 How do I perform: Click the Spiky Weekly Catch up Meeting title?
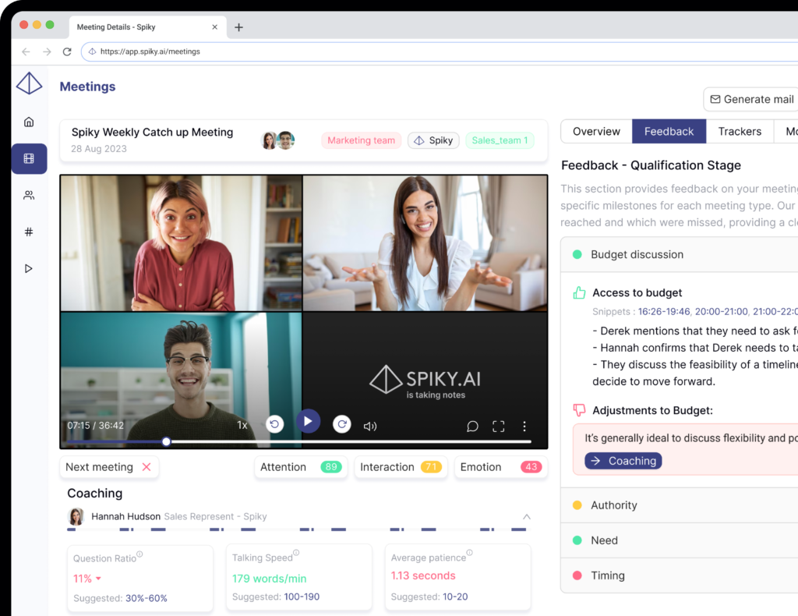click(x=152, y=132)
